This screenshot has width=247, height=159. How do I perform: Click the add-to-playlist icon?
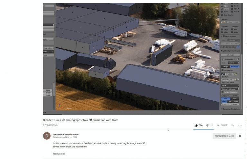click(x=233, y=125)
